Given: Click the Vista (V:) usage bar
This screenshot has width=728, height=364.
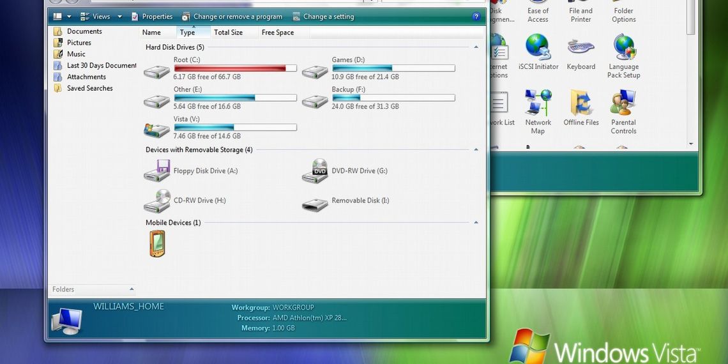Looking at the screenshot, I should point(236,127).
